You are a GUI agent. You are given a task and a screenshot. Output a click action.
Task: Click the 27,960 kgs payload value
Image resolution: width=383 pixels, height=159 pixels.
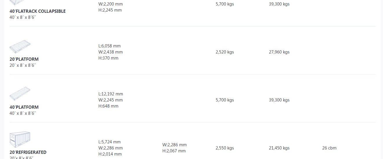tap(279, 52)
